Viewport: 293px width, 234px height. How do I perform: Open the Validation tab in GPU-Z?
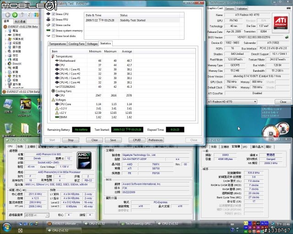click(242, 9)
